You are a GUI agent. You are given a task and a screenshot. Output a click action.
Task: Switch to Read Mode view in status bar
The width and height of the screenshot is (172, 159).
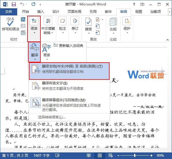[89, 155]
